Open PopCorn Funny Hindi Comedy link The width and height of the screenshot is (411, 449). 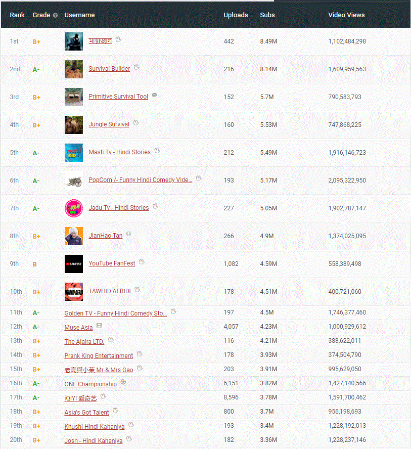click(140, 180)
